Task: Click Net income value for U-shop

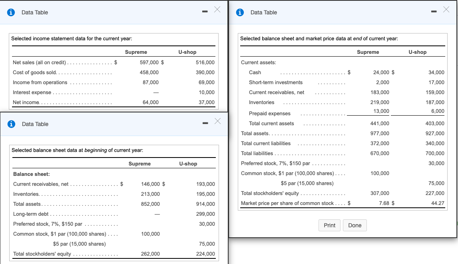Action: (x=207, y=102)
